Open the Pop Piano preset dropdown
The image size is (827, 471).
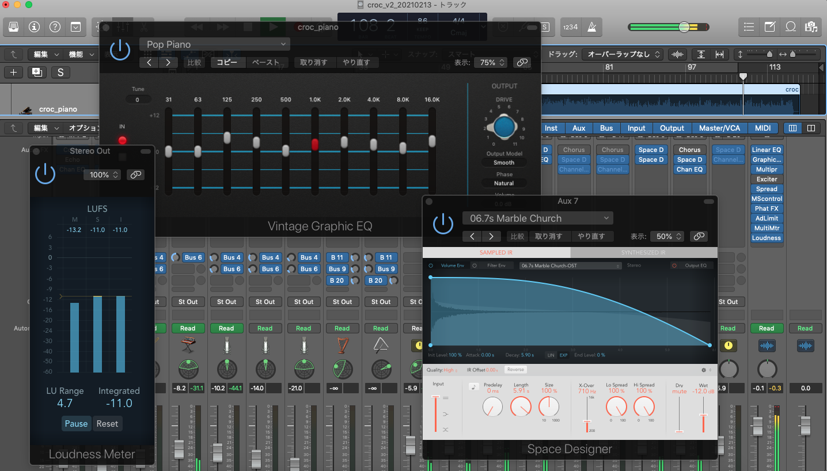214,44
